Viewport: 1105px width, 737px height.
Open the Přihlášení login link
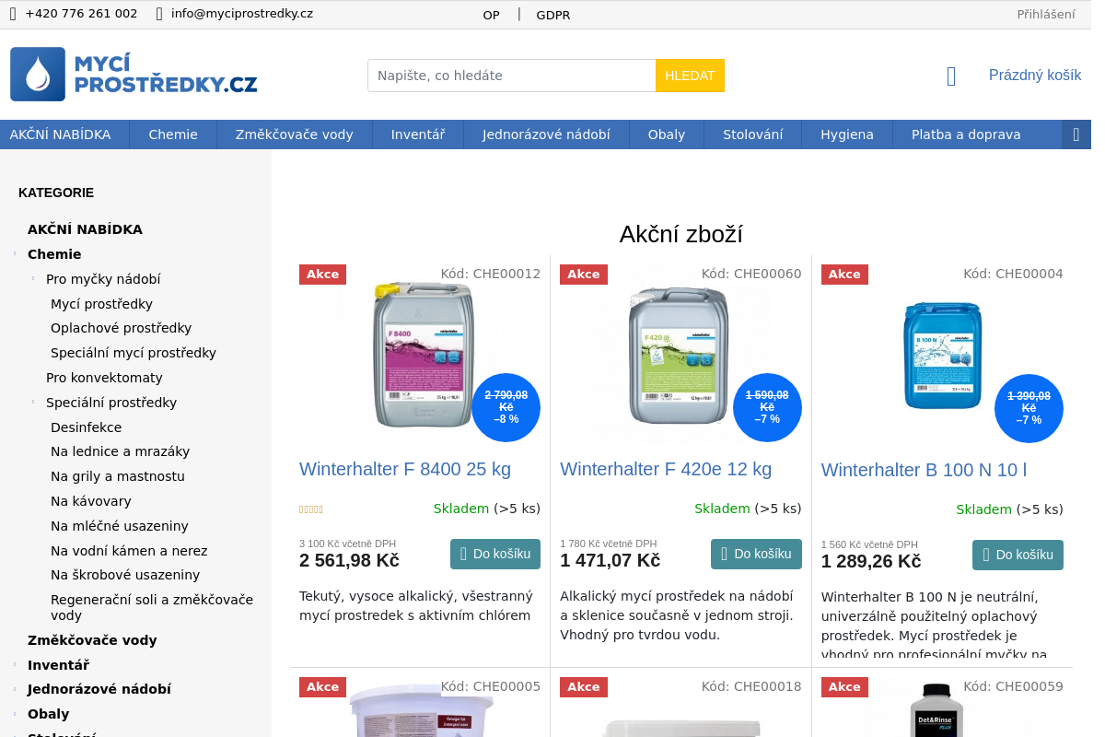1046,14
